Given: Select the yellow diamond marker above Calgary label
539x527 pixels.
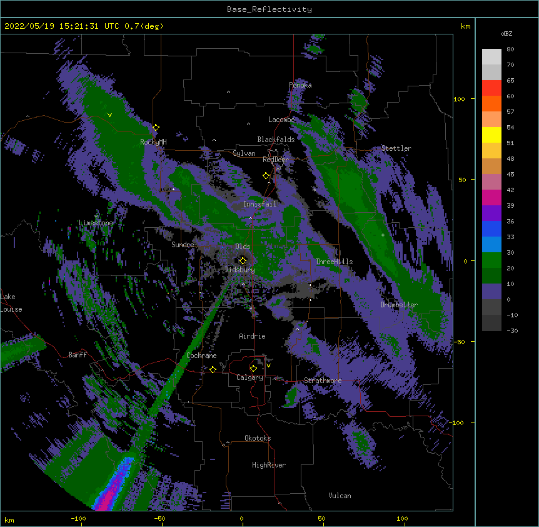Looking at the screenshot, I should click(x=253, y=369).
